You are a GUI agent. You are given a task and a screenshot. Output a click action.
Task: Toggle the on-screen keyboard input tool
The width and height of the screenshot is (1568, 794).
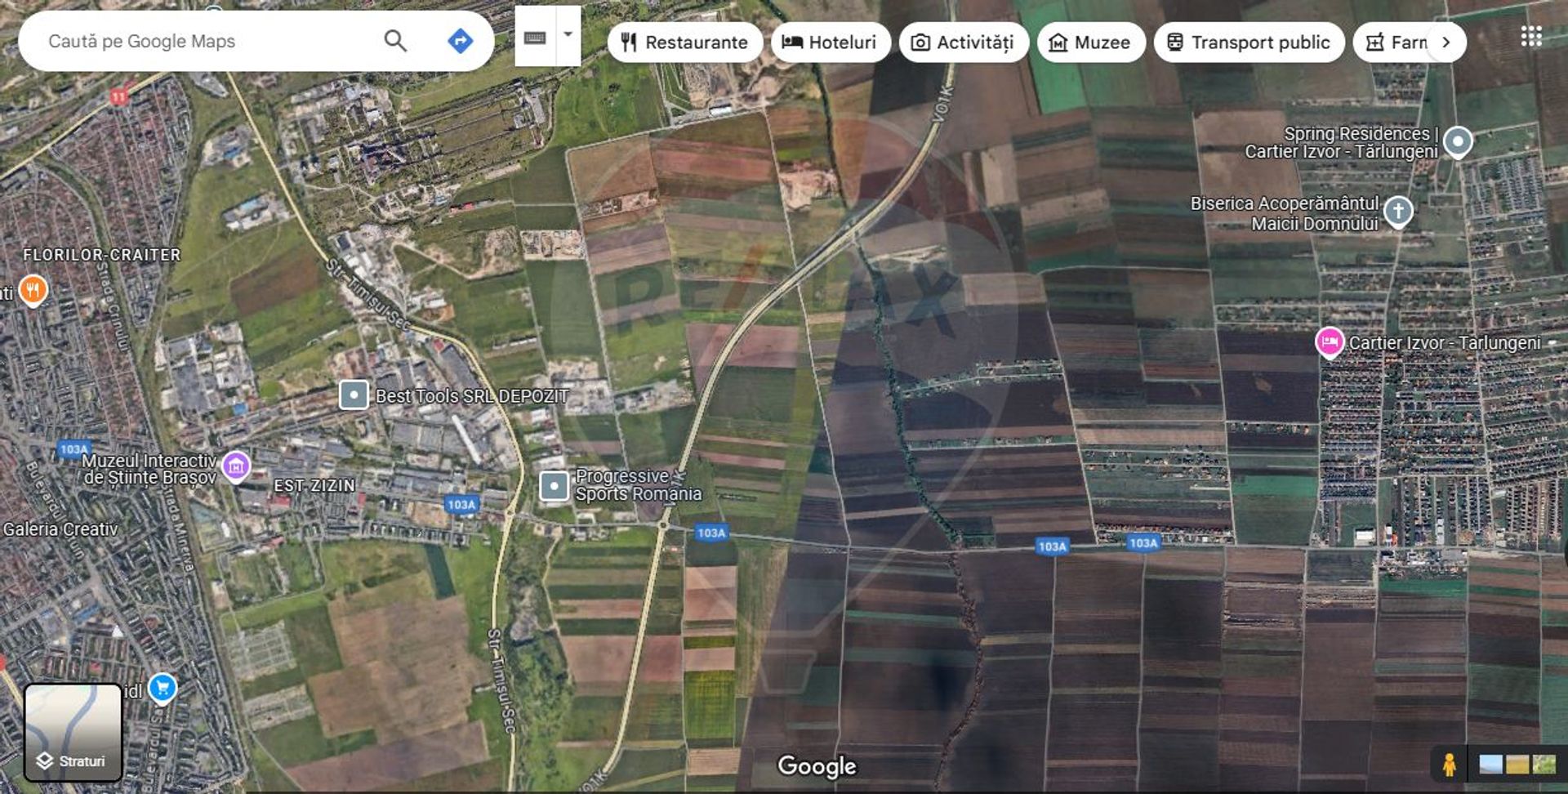(x=535, y=38)
